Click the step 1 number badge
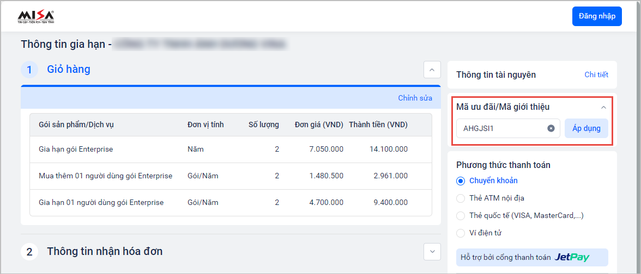The height and width of the screenshot is (274, 641). (29, 70)
